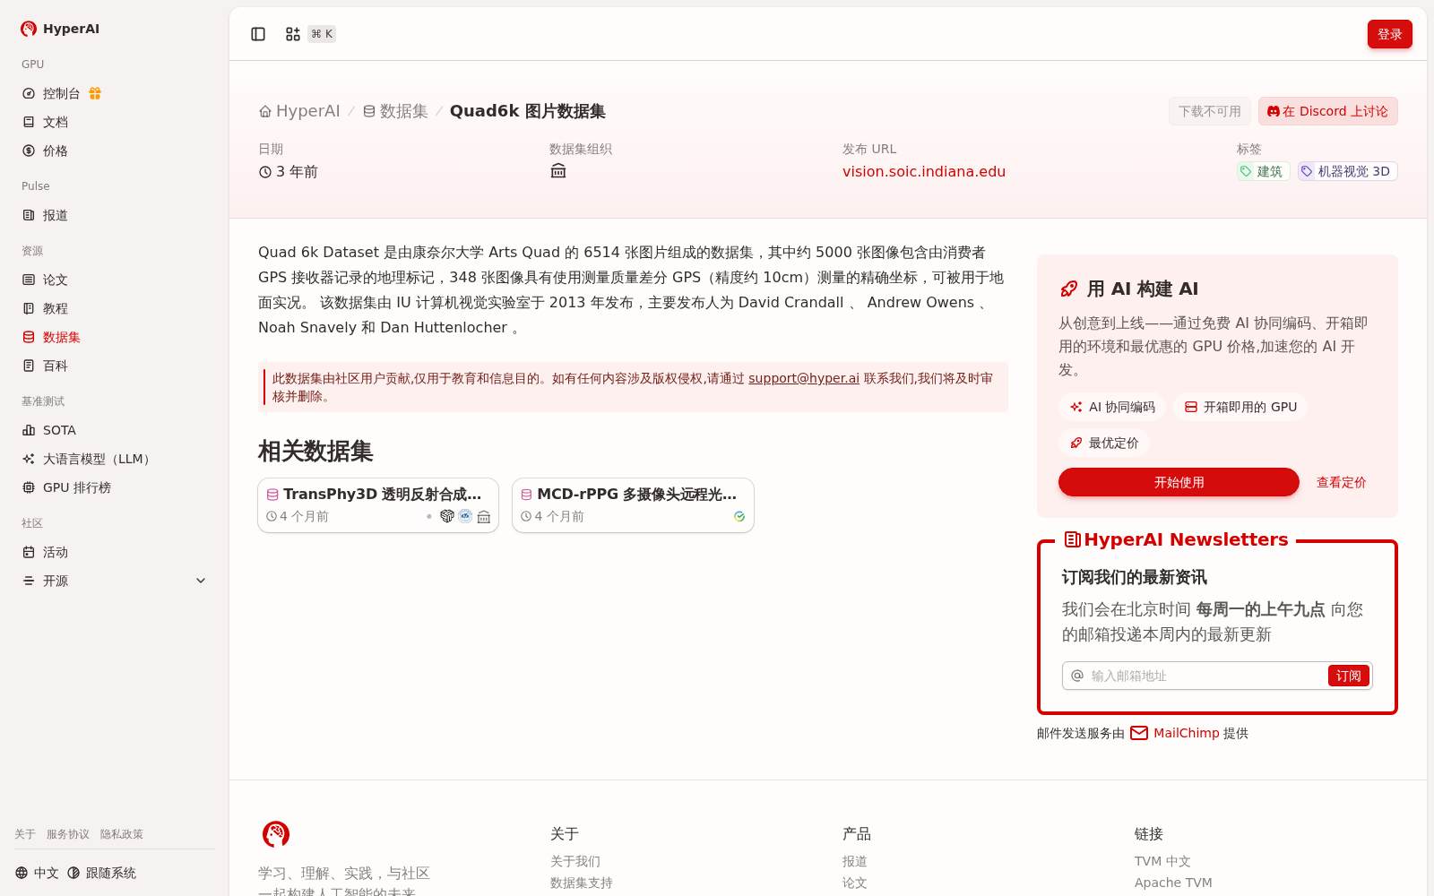Click the footer HyperAI logo

coord(276,834)
